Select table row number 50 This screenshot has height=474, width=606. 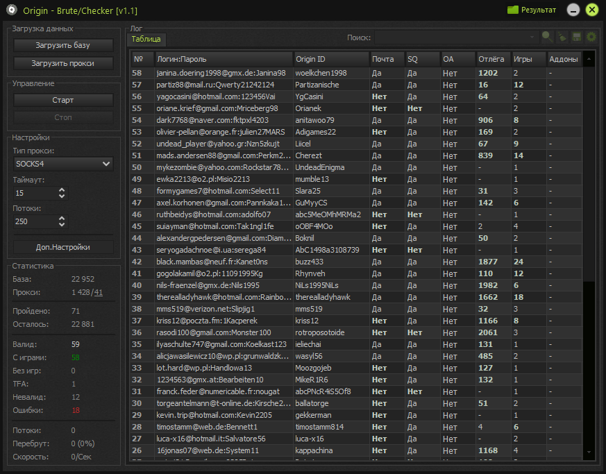pyautogui.click(x=356, y=167)
